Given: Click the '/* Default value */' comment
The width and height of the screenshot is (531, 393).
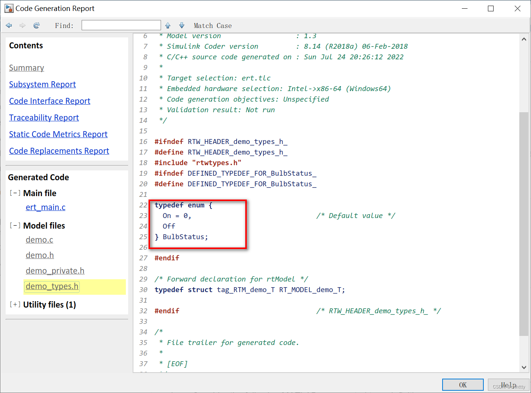Looking at the screenshot, I should pos(356,216).
